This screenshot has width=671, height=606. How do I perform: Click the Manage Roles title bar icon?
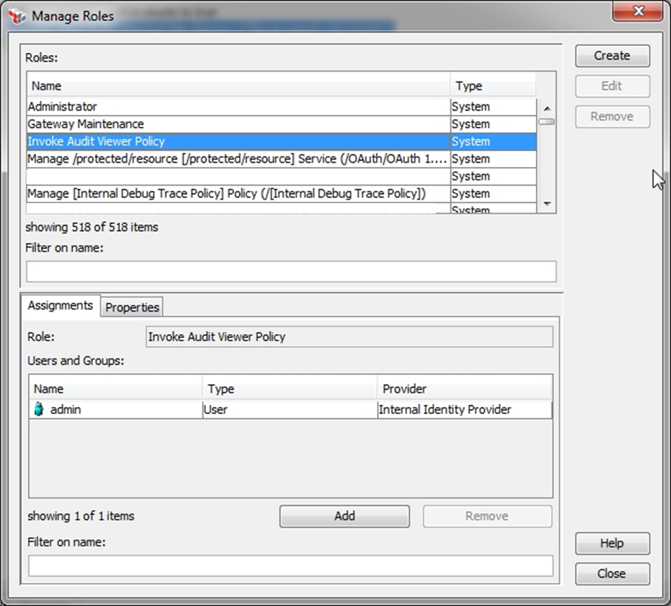17,15
